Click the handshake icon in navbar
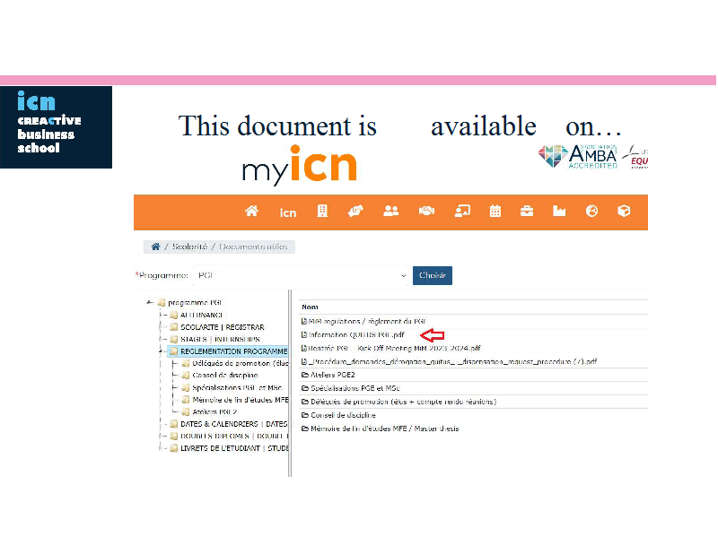The width and height of the screenshot is (718, 554). (426, 211)
